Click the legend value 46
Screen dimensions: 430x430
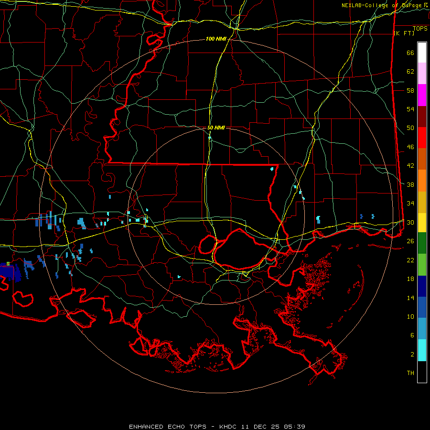coord(410,147)
